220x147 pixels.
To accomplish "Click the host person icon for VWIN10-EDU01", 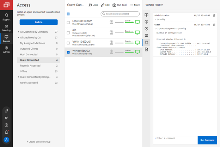I will [x=111, y=43].
